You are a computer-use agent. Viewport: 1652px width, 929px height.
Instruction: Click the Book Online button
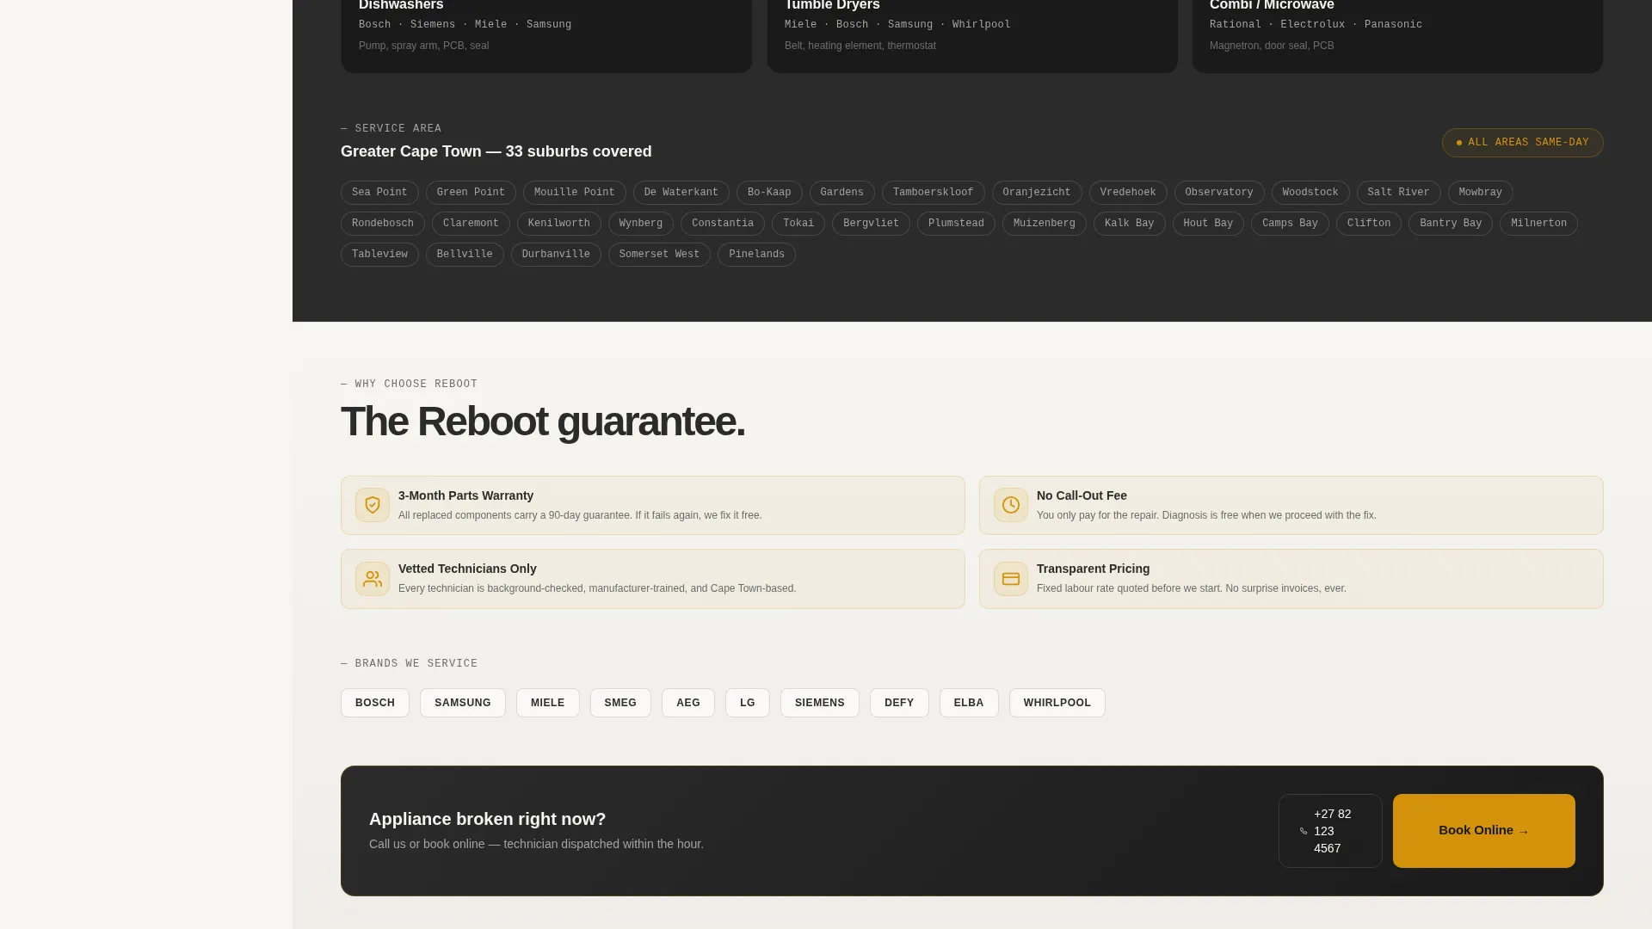1483,831
